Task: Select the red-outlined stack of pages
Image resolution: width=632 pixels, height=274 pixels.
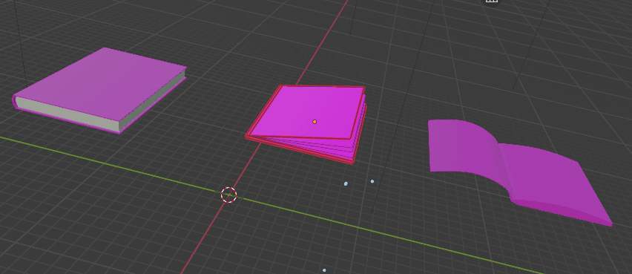Action: pyautogui.click(x=306, y=123)
